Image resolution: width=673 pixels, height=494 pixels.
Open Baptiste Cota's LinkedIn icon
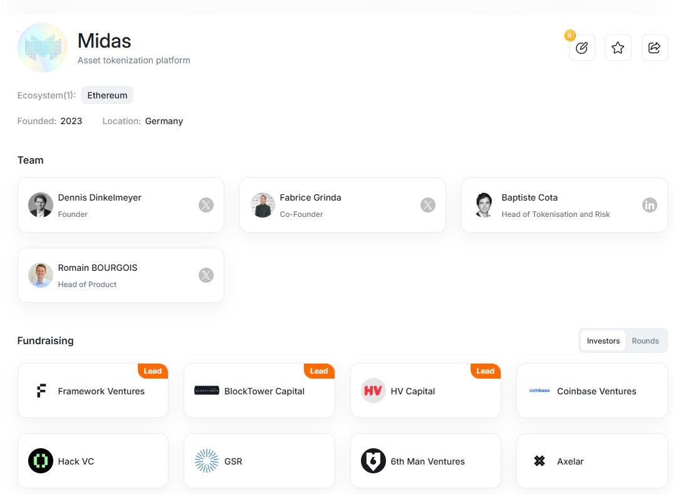point(650,205)
